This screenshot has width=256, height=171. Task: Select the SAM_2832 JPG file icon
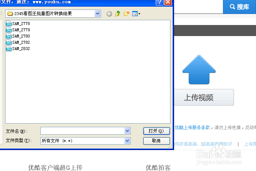[9, 49]
